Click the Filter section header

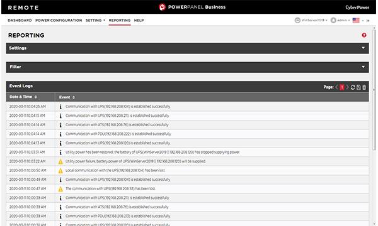click(x=187, y=67)
